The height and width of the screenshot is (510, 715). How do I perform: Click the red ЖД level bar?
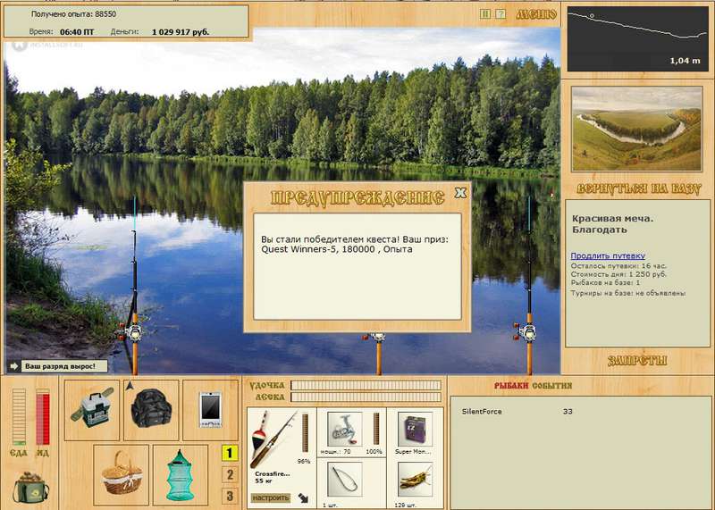point(42,417)
